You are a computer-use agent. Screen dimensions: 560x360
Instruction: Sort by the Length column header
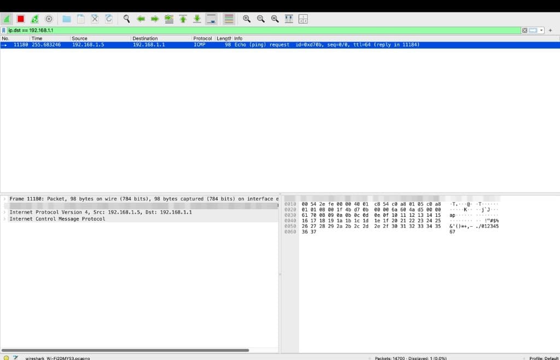224,38
